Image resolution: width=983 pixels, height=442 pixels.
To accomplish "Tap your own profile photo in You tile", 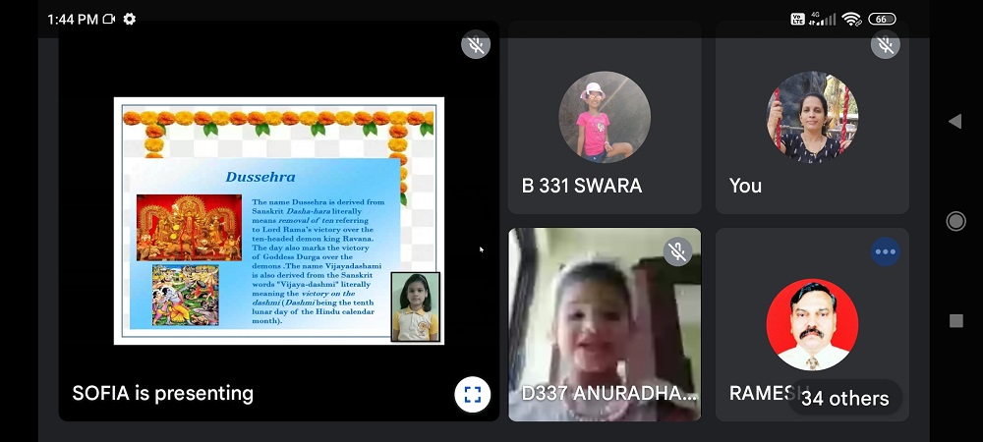I will pyautogui.click(x=812, y=116).
